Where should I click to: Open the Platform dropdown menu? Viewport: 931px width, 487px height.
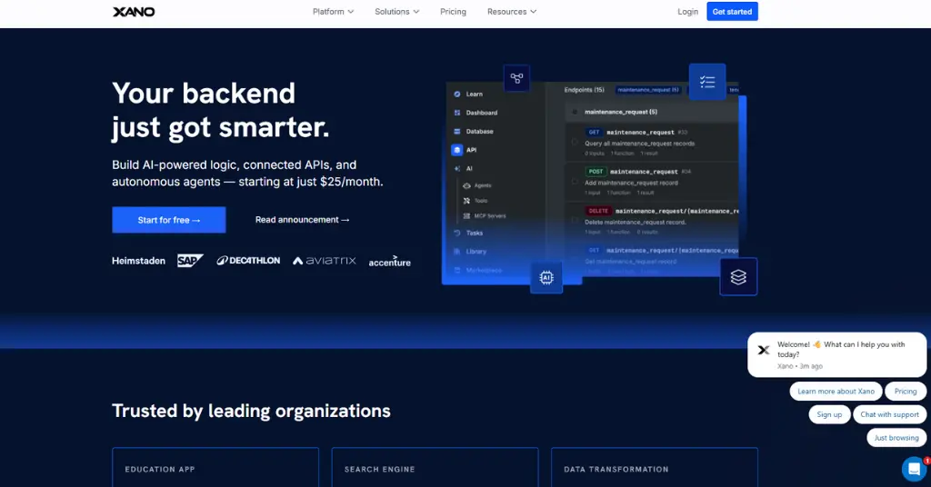[x=333, y=12]
